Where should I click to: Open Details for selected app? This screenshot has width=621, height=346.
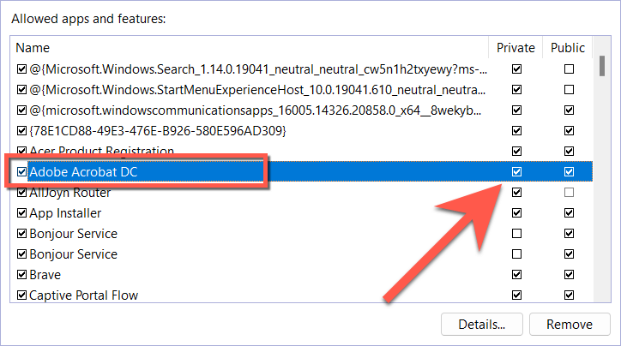pos(481,325)
